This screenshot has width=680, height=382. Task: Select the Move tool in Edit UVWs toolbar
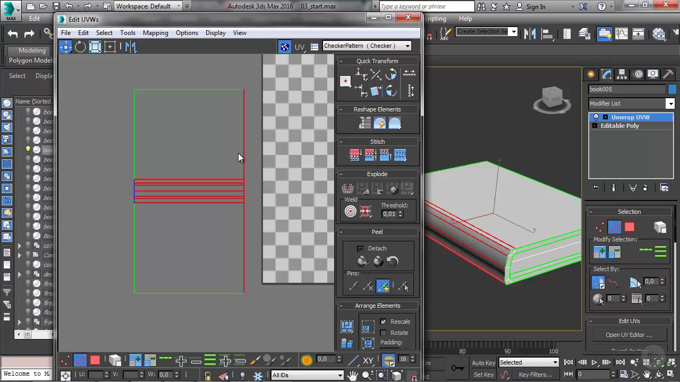(x=65, y=47)
